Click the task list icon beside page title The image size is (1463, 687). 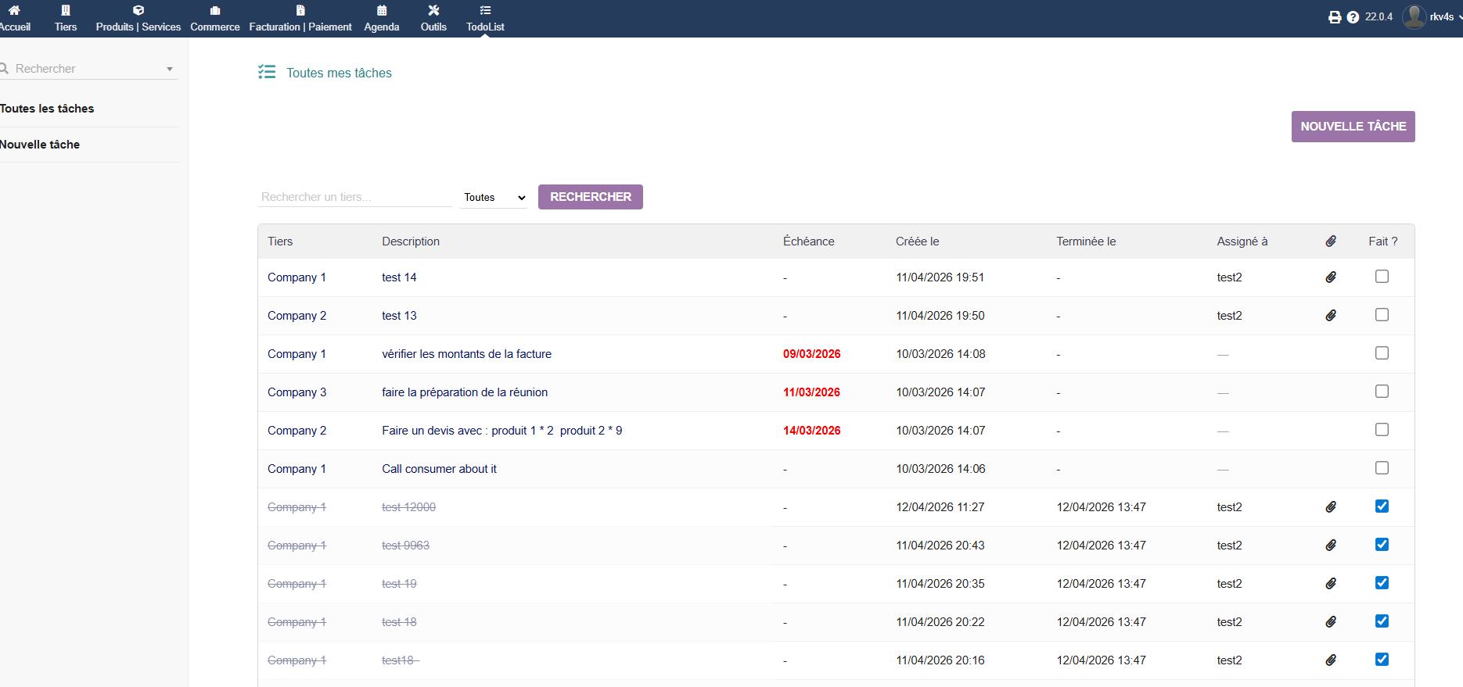click(267, 73)
